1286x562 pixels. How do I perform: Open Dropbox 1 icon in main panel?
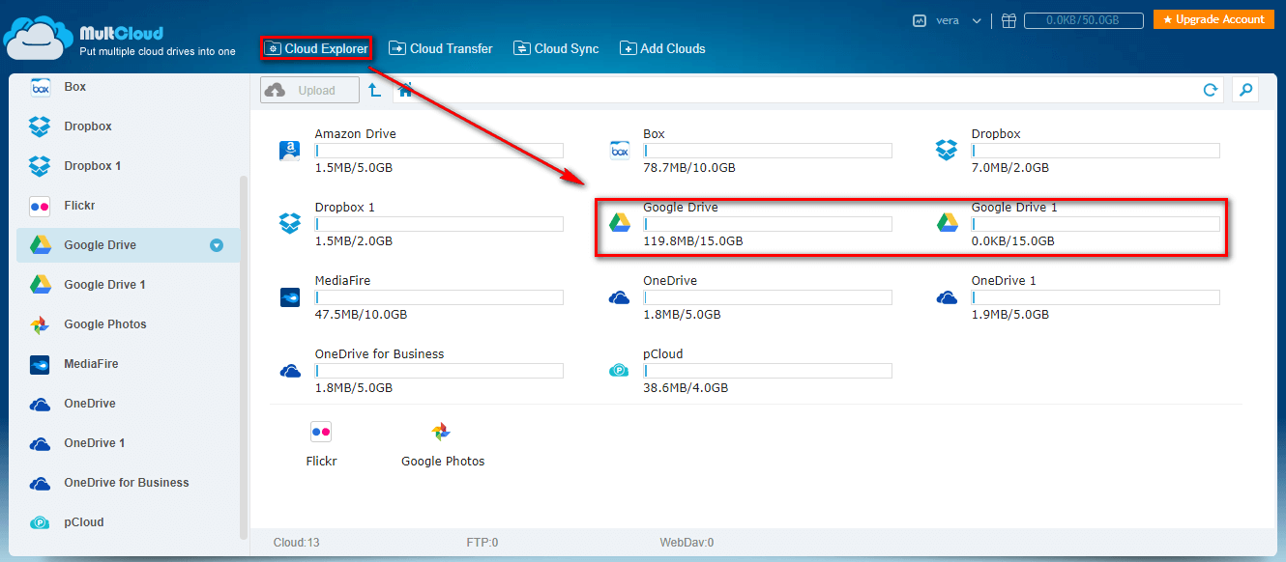click(290, 224)
